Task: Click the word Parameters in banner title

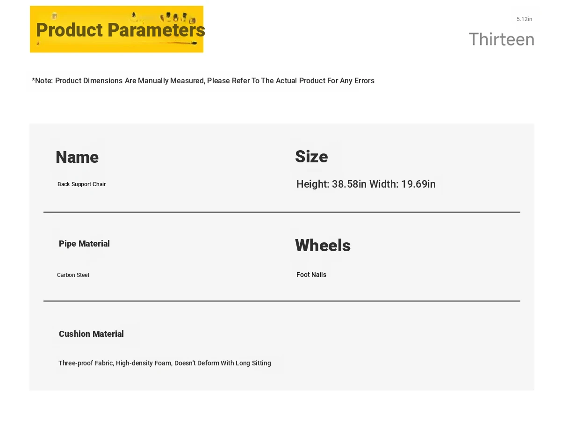Action: [156, 30]
